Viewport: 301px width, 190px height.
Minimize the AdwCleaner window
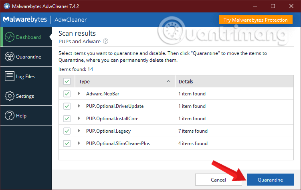[x=255, y=6]
